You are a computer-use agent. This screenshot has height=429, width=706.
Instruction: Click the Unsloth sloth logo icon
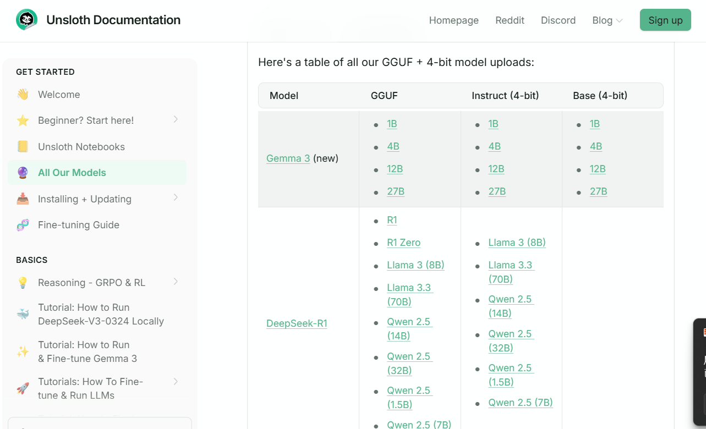(x=26, y=20)
